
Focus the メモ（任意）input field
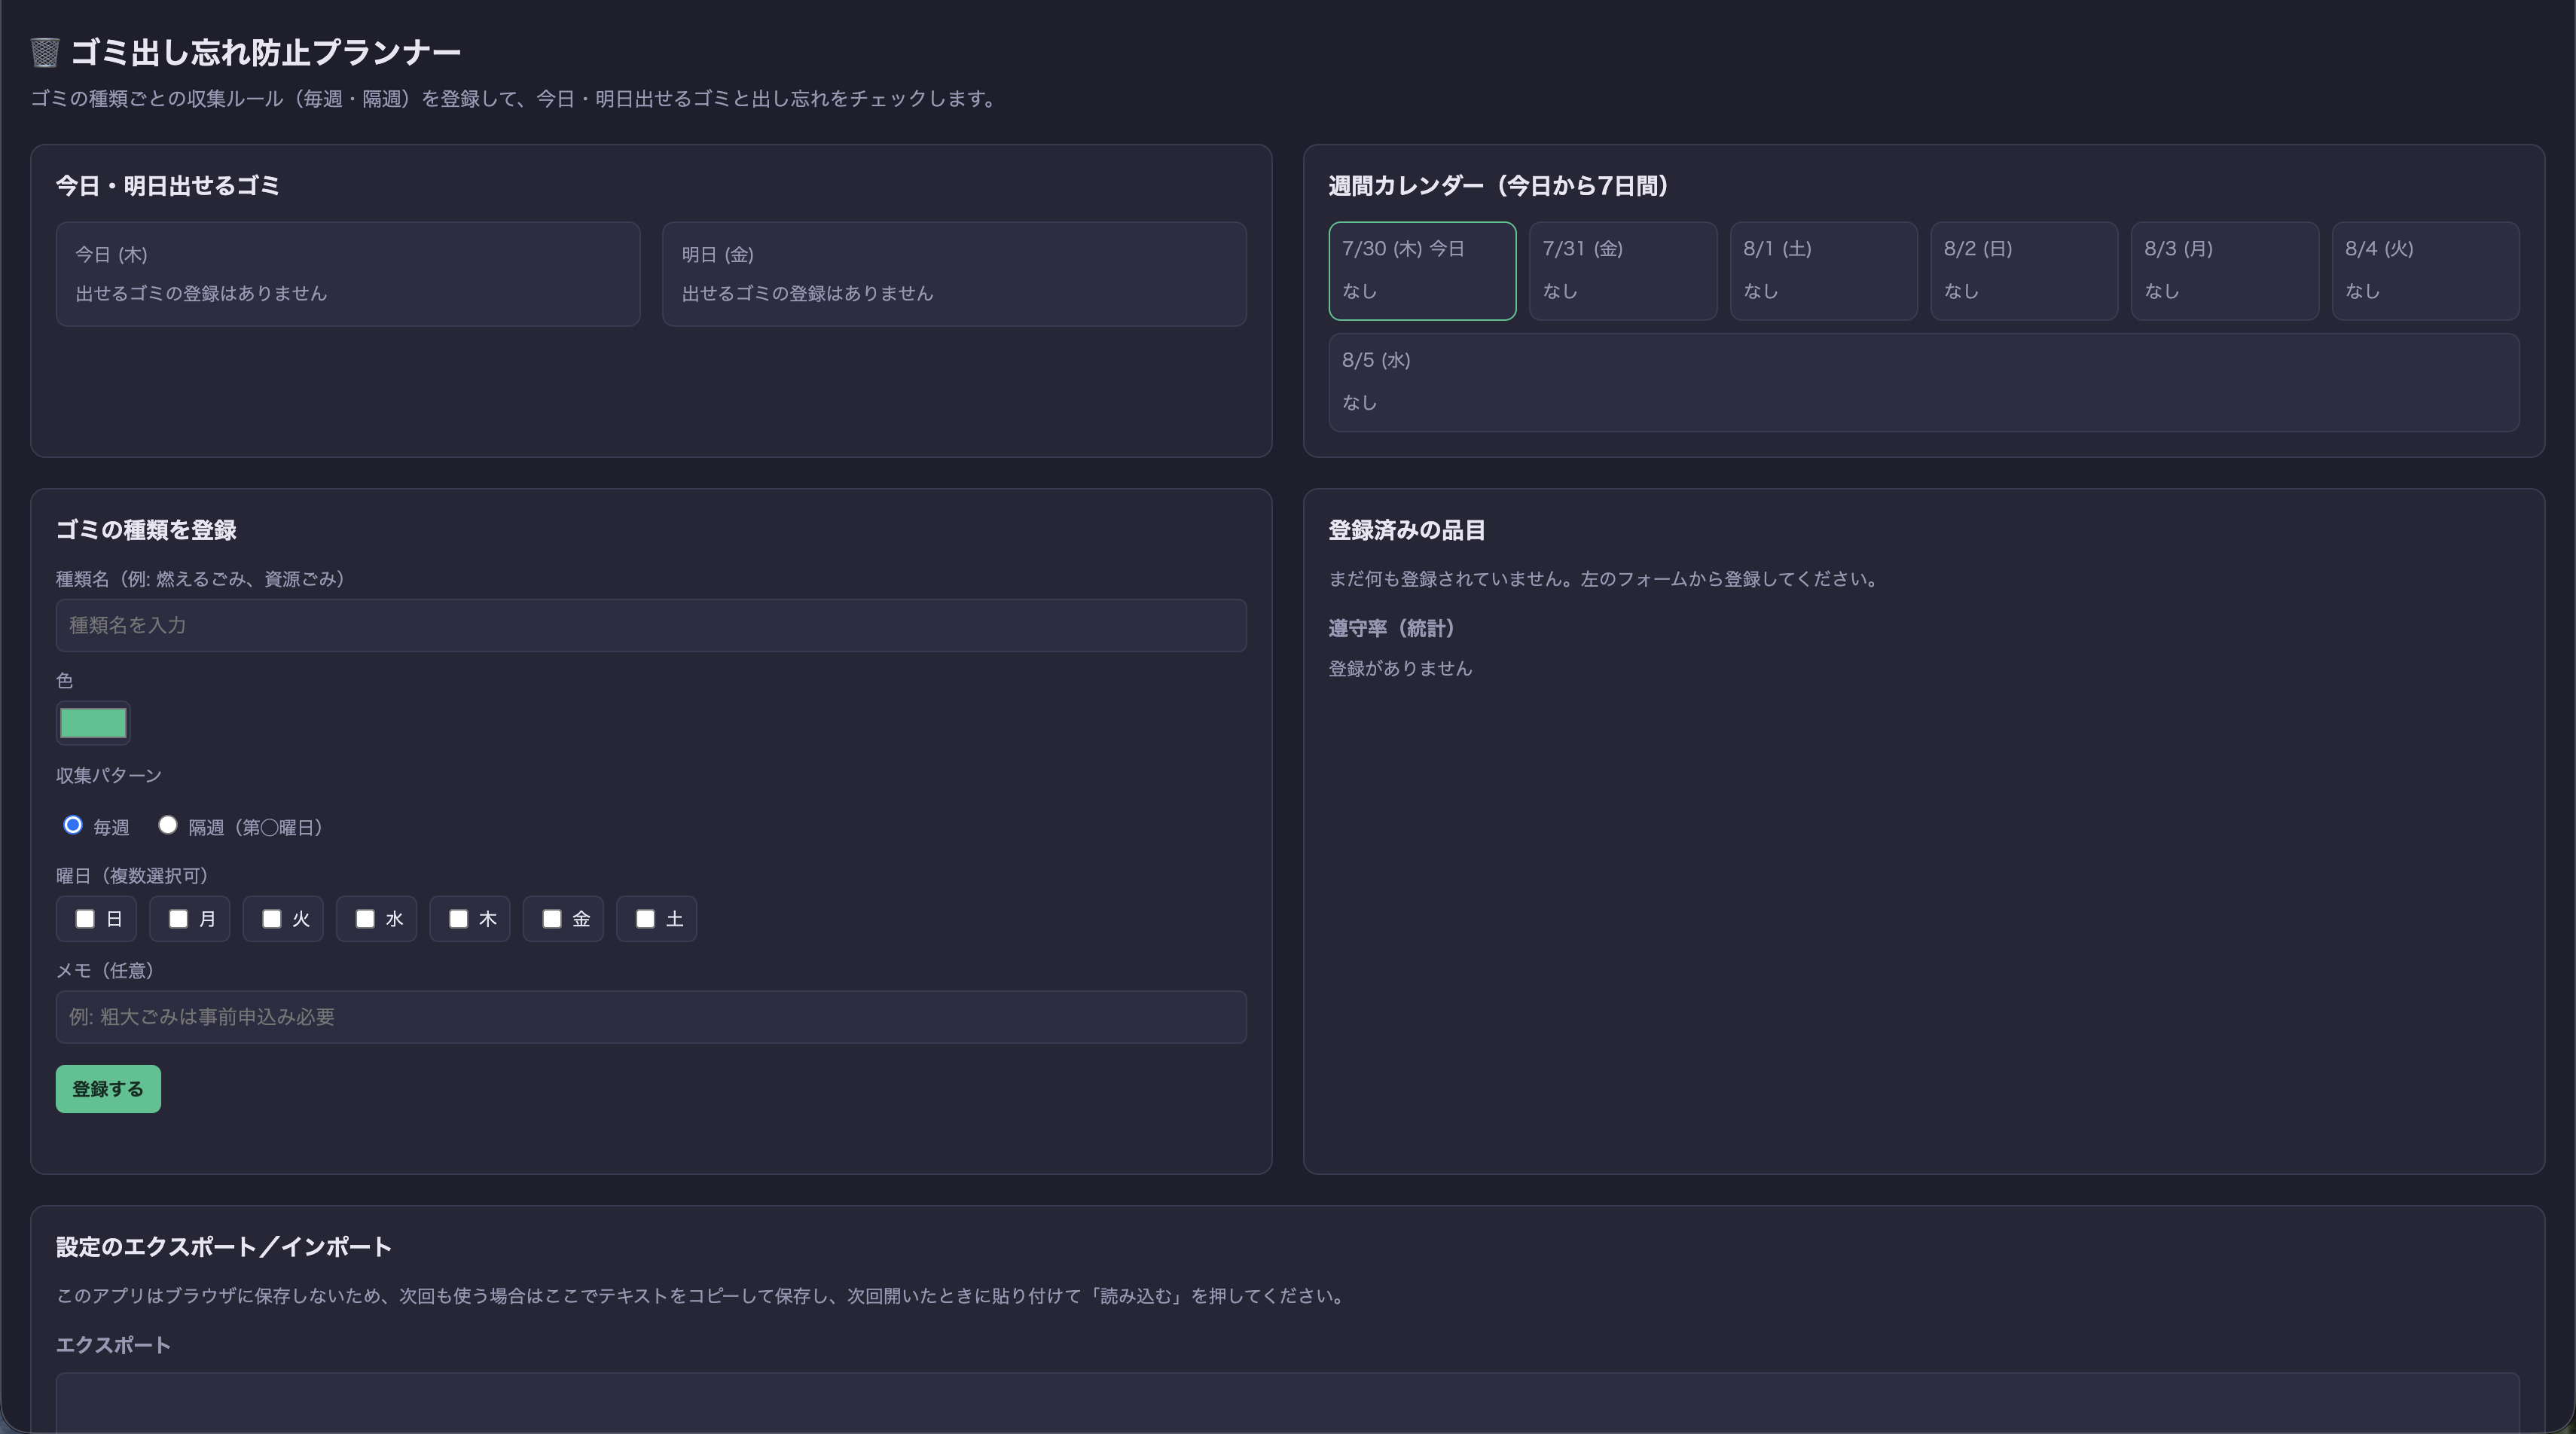(x=651, y=1016)
